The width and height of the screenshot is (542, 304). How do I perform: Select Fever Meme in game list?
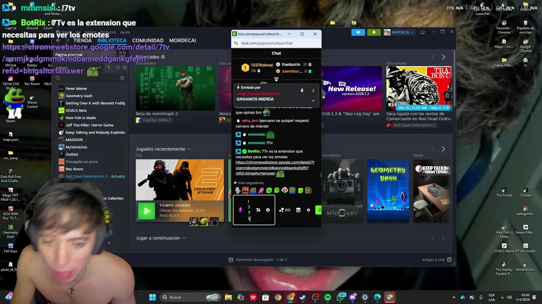[x=76, y=88]
